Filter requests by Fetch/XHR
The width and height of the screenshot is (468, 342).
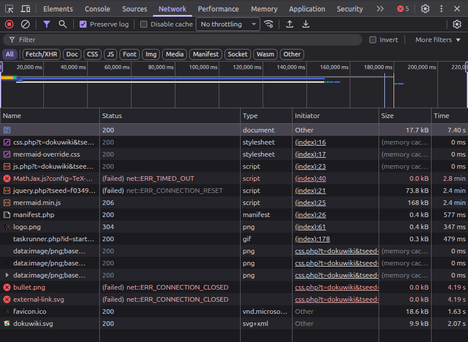click(x=41, y=54)
